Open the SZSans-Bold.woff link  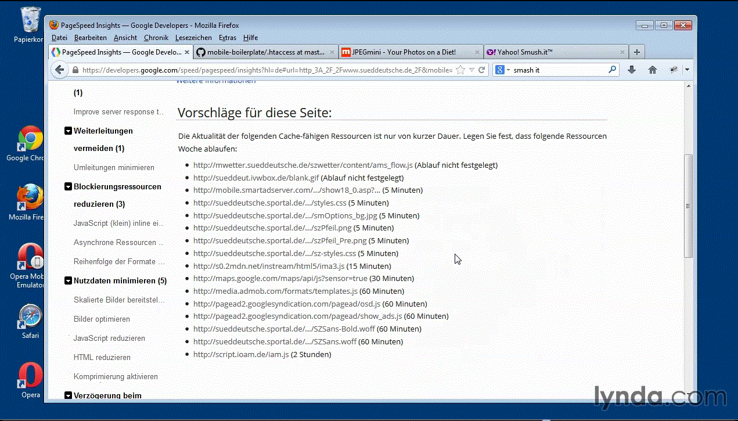pyautogui.click(x=284, y=329)
